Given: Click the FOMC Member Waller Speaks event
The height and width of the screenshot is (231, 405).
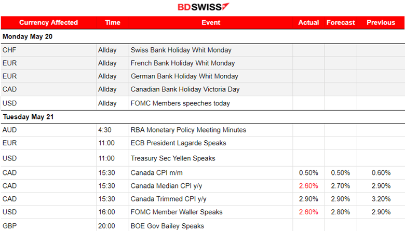Looking at the screenshot, I should pos(177,212).
